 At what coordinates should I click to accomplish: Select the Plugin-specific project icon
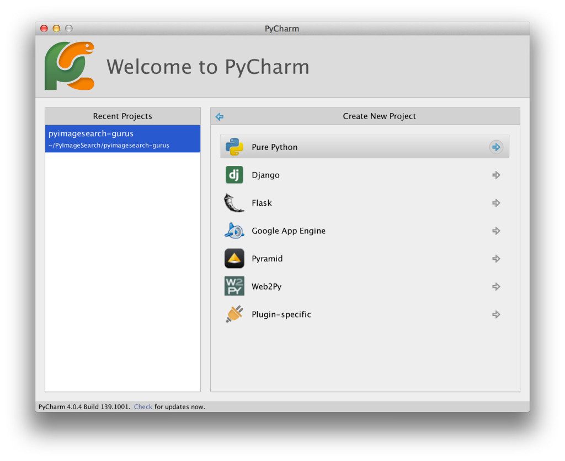click(x=234, y=314)
